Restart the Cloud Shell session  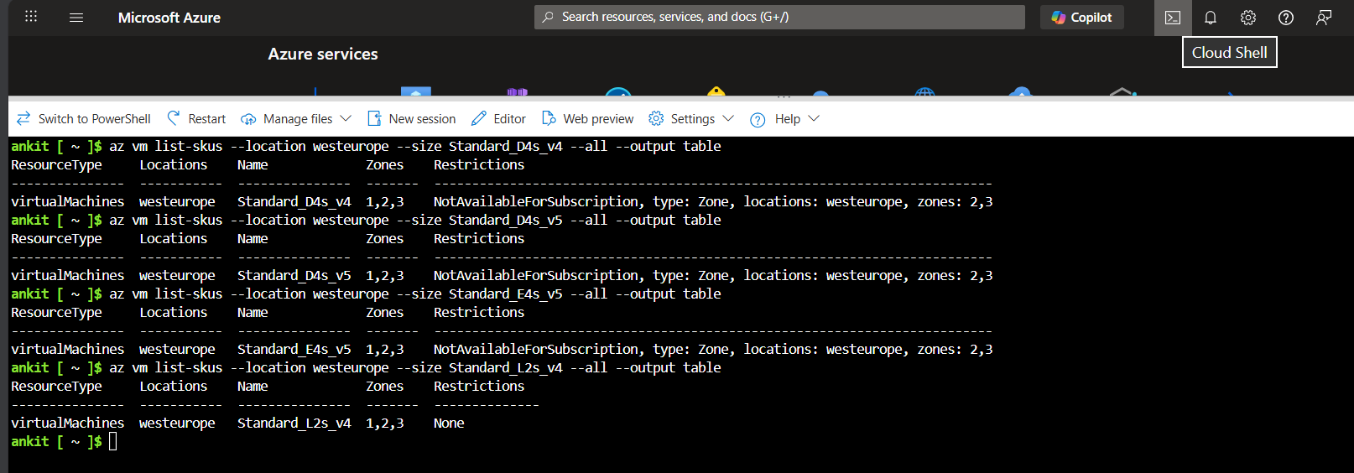(196, 119)
